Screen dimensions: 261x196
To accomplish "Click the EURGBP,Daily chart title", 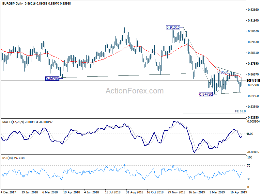I will [12, 3].
